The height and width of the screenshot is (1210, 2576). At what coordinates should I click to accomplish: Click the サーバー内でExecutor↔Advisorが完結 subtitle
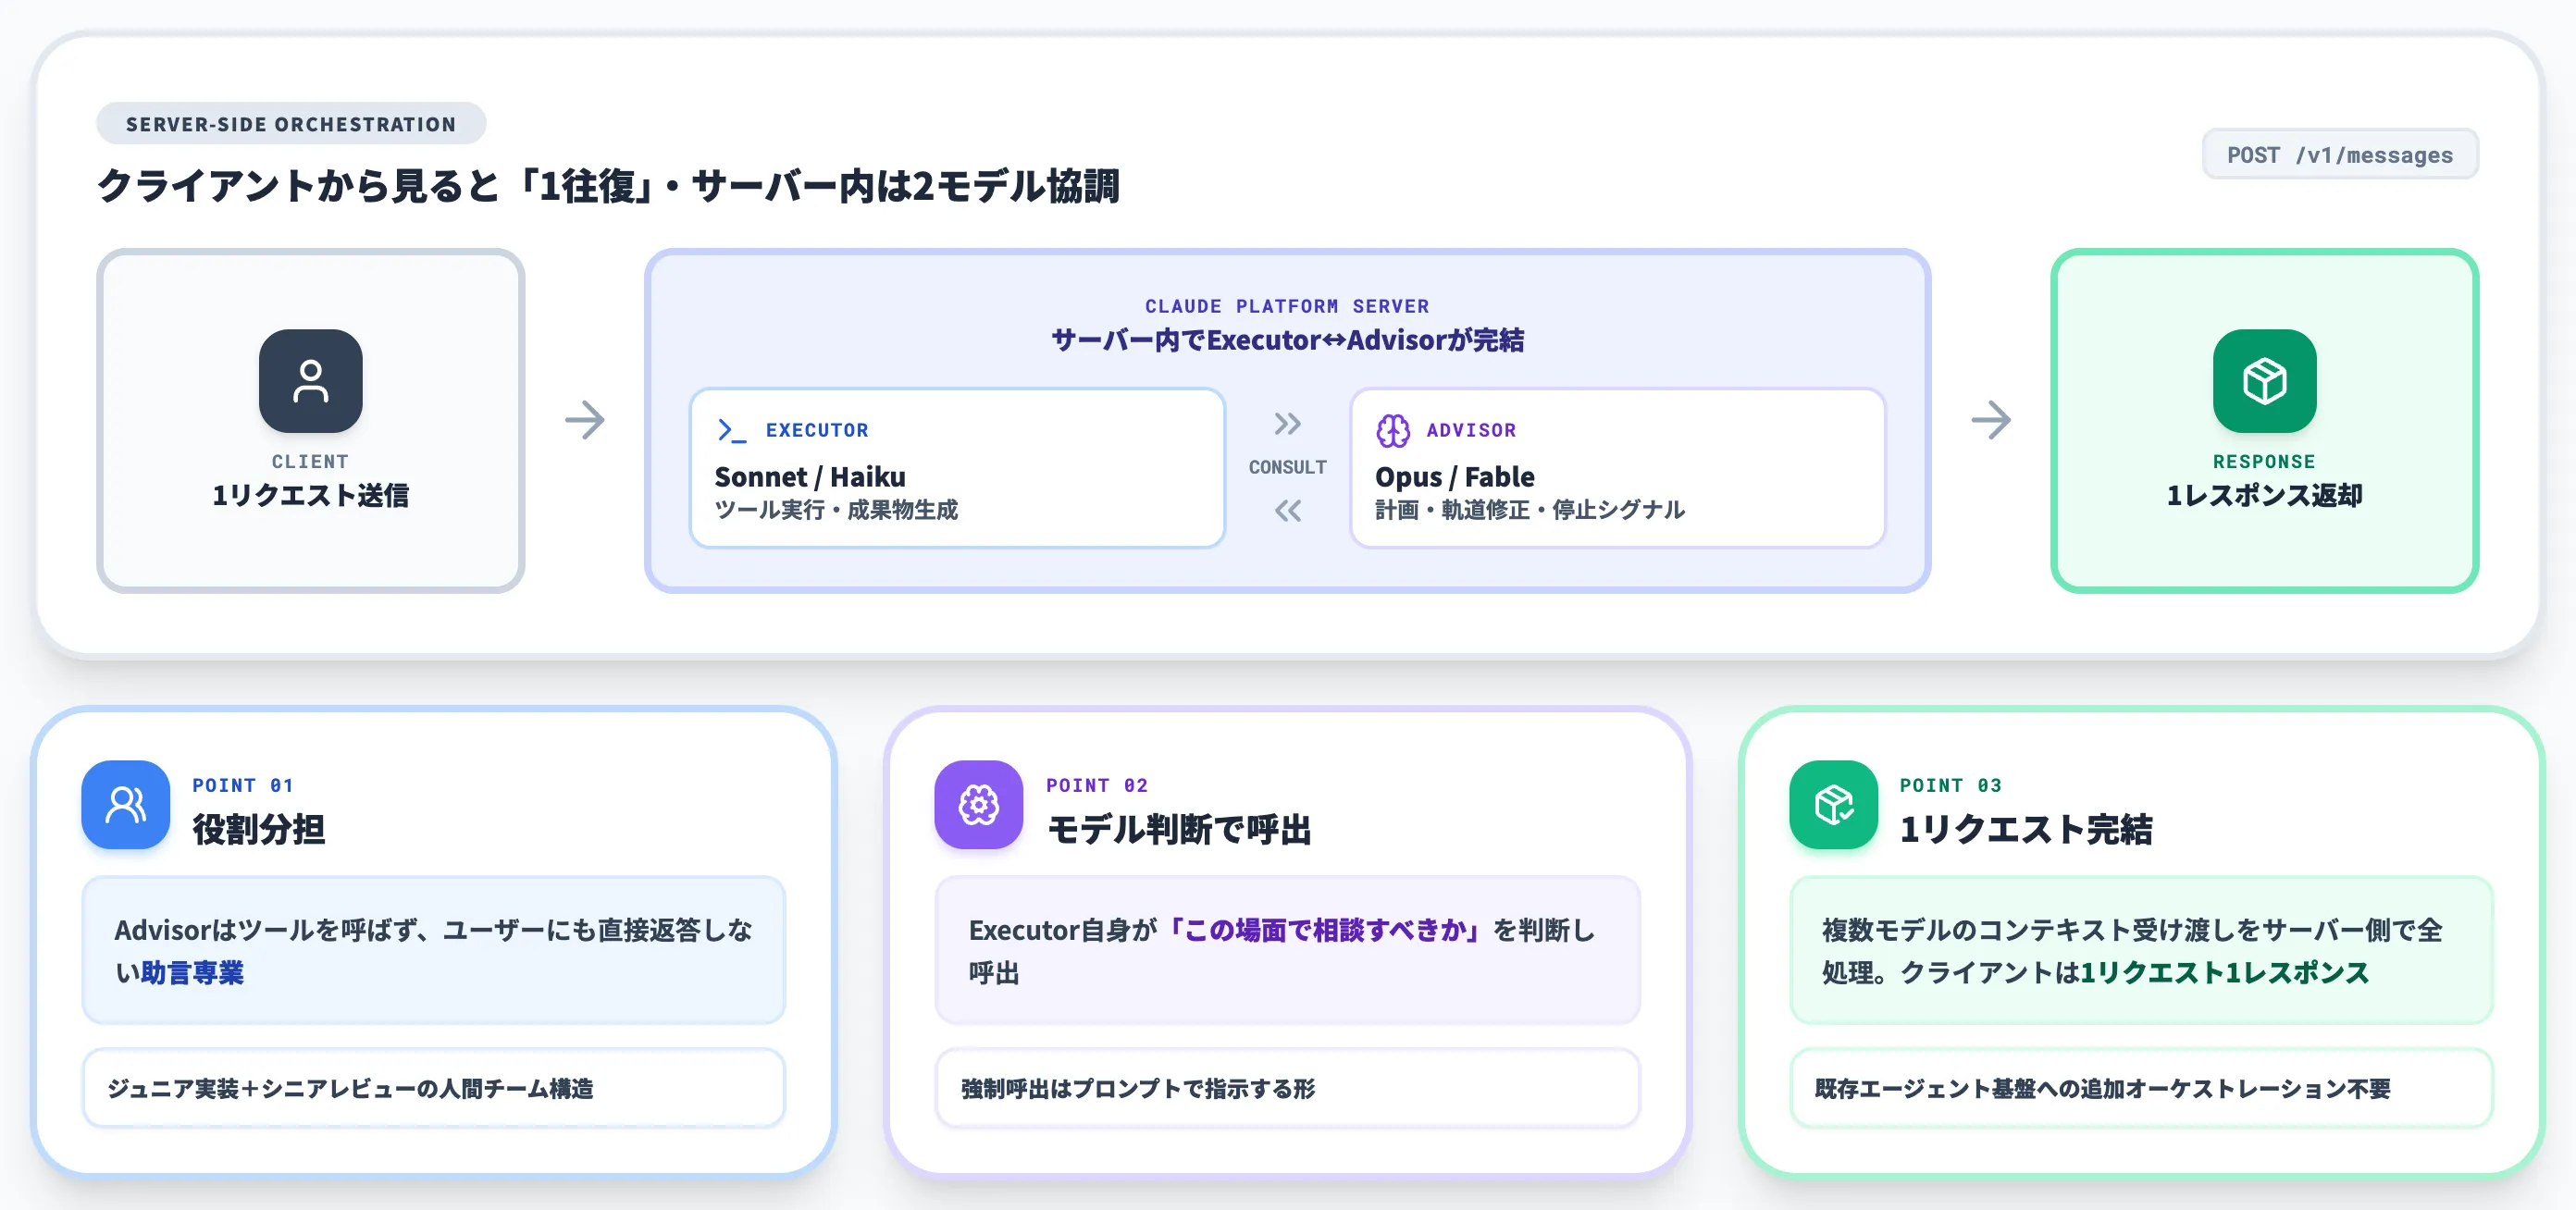[1287, 340]
